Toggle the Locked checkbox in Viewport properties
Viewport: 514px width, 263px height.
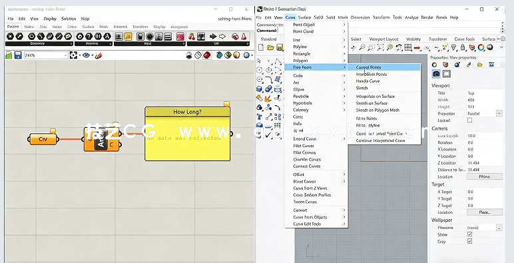(470, 121)
